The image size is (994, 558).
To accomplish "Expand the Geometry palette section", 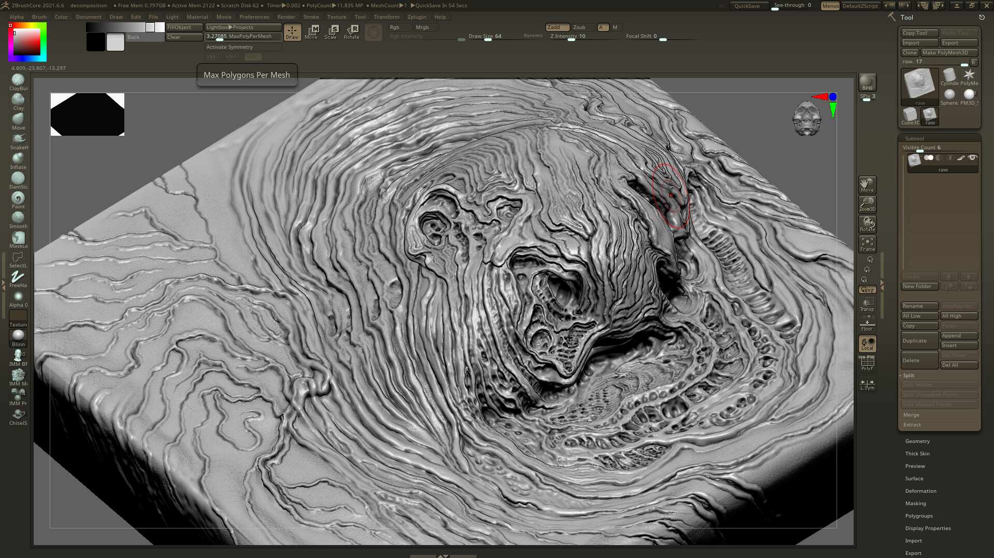I will pos(917,441).
